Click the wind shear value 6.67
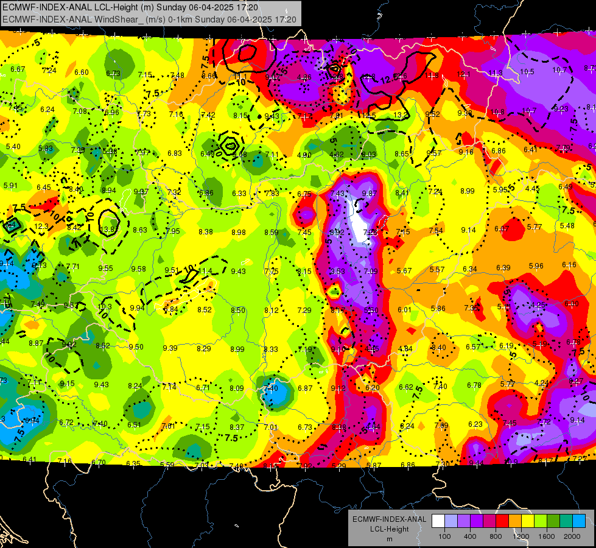Screen dimensions: 596x548 tap(18, 69)
